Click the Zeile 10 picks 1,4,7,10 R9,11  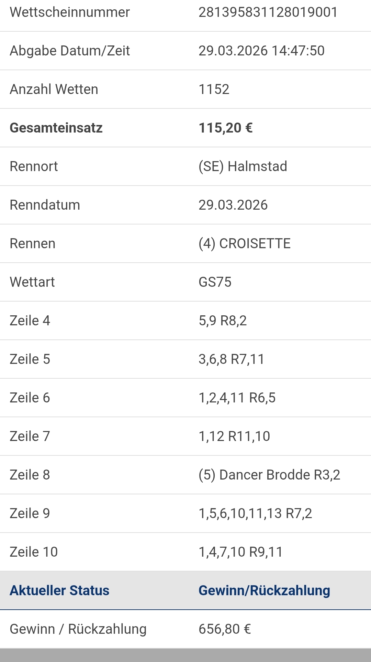pos(240,552)
